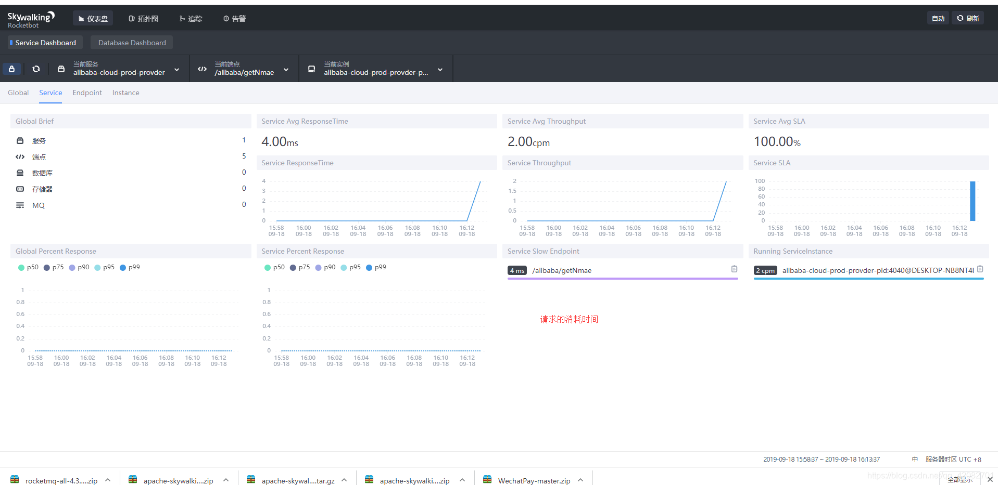This screenshot has height=485, width=998.
Task: Click the server timezone UTC +8 setting
Action: tap(953, 459)
